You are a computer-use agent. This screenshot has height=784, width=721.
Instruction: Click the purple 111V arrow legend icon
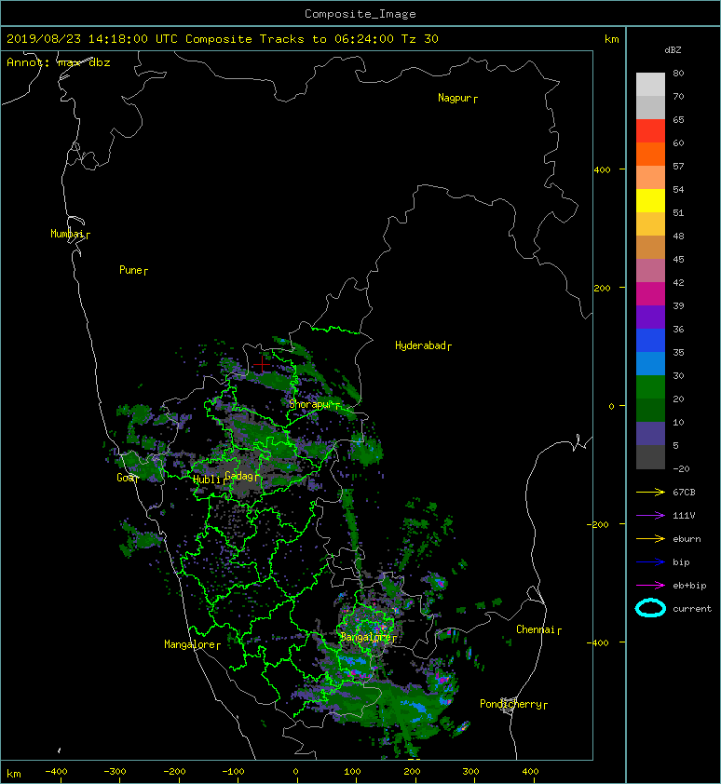point(650,516)
